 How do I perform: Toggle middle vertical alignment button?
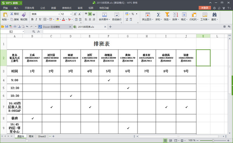[90, 14]
